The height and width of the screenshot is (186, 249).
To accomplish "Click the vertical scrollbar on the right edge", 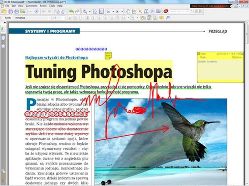I will click(247, 102).
